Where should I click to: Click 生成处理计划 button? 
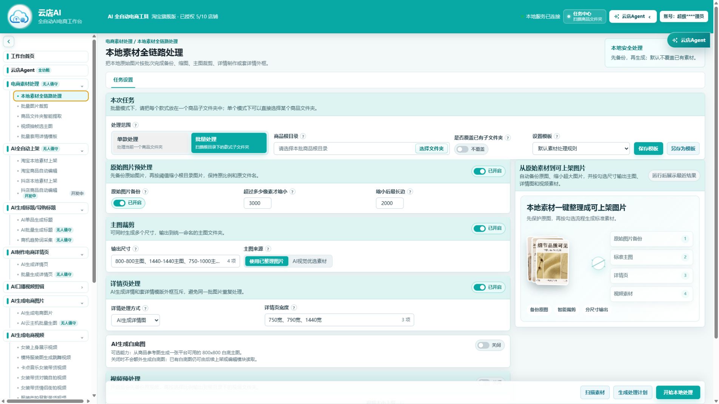click(x=633, y=392)
